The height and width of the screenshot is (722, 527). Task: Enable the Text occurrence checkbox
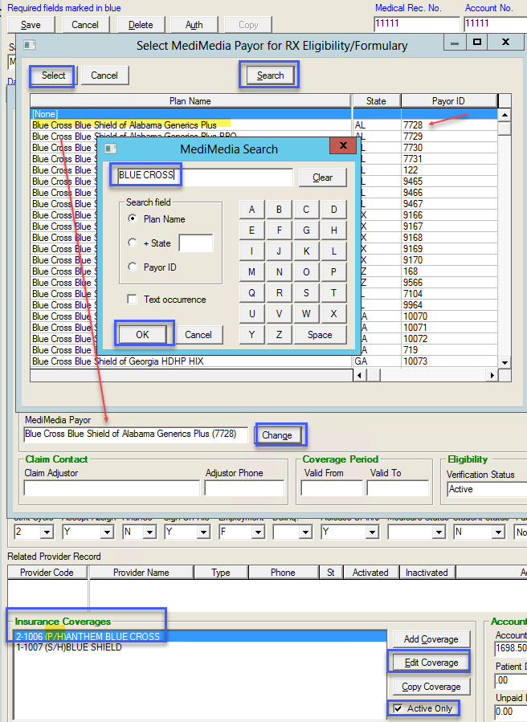tap(133, 300)
